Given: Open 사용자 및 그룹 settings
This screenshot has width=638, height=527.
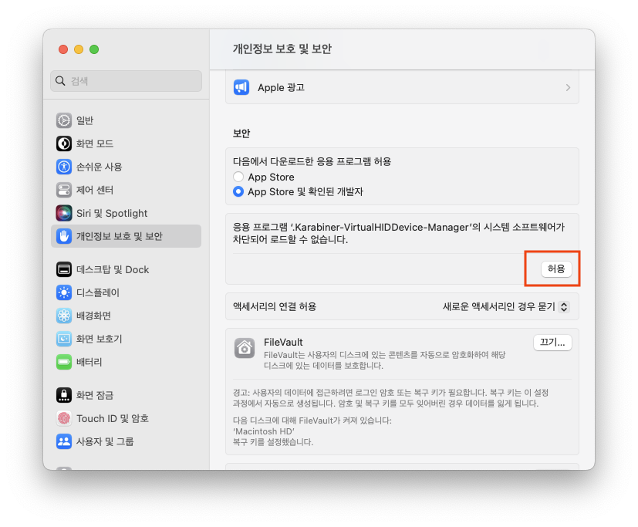Looking at the screenshot, I should [127, 441].
